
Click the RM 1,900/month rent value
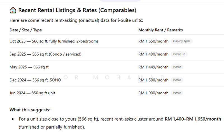tap(153, 93)
